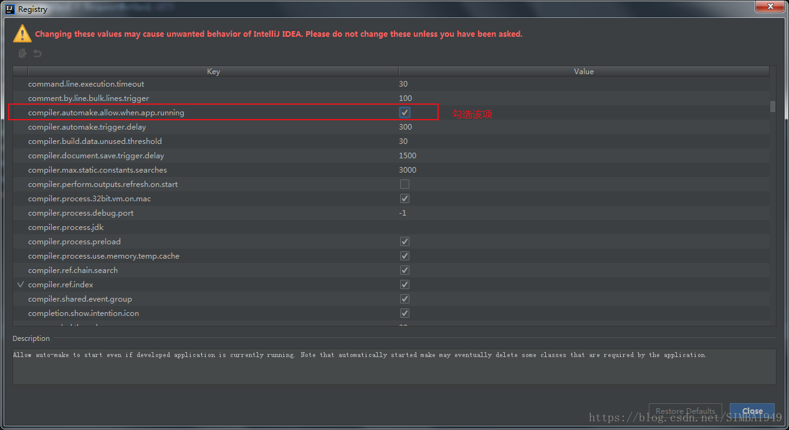Click the Restore Defaults button

coord(686,411)
